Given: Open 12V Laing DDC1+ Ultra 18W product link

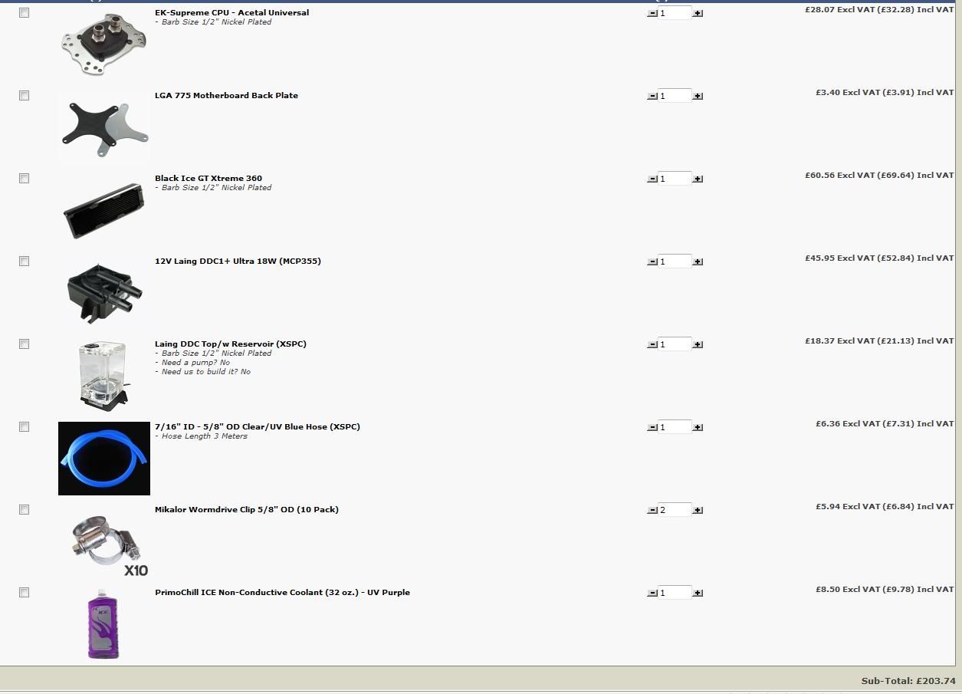Looking at the screenshot, I should click(238, 261).
